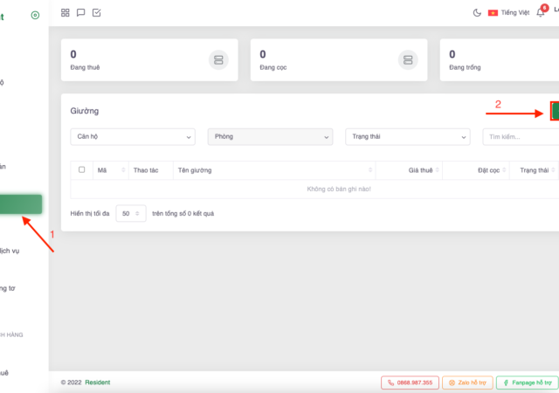The height and width of the screenshot is (393, 559).
Task: Tick the select-all checkbox in table header
Action: 82,169
